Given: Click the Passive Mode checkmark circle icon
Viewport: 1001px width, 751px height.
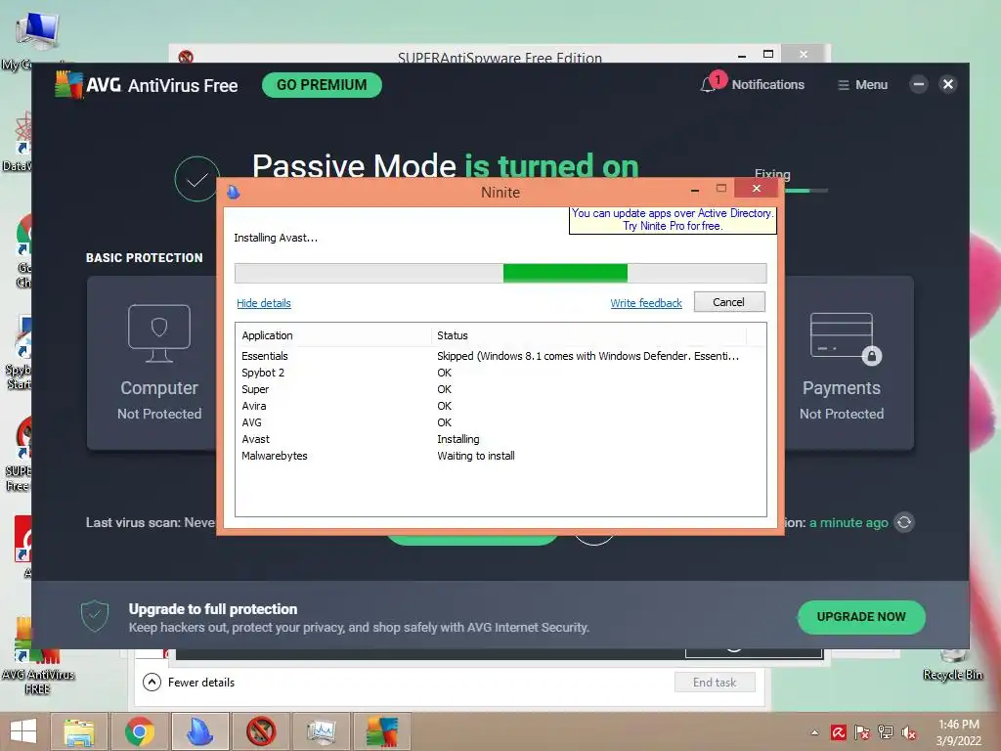Looking at the screenshot, I should click(x=196, y=180).
